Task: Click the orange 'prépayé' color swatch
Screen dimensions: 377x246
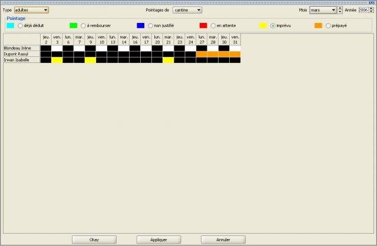Action: [318, 25]
